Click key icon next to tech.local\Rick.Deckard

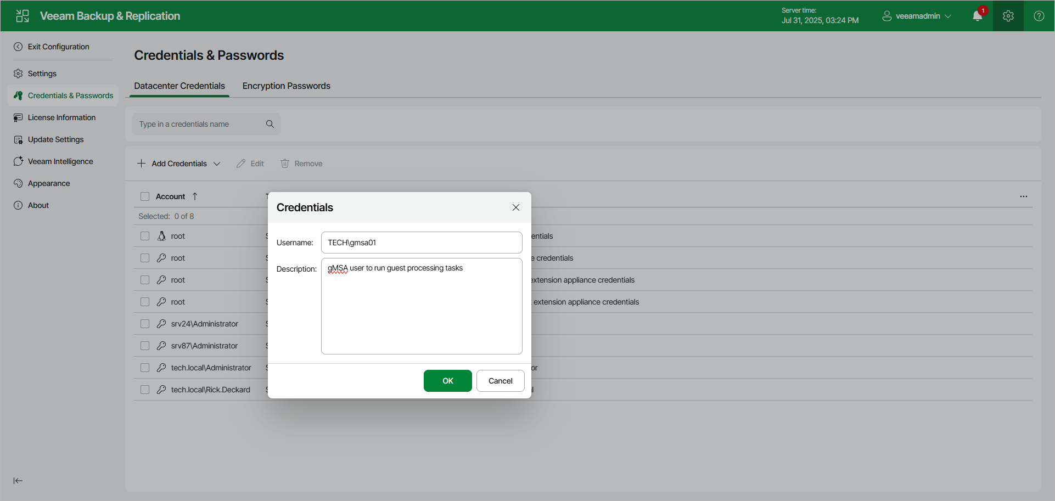point(161,390)
